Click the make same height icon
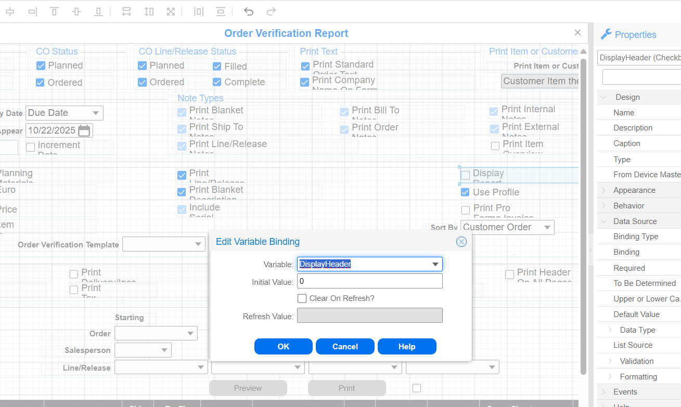The height and width of the screenshot is (407, 681). (149, 11)
